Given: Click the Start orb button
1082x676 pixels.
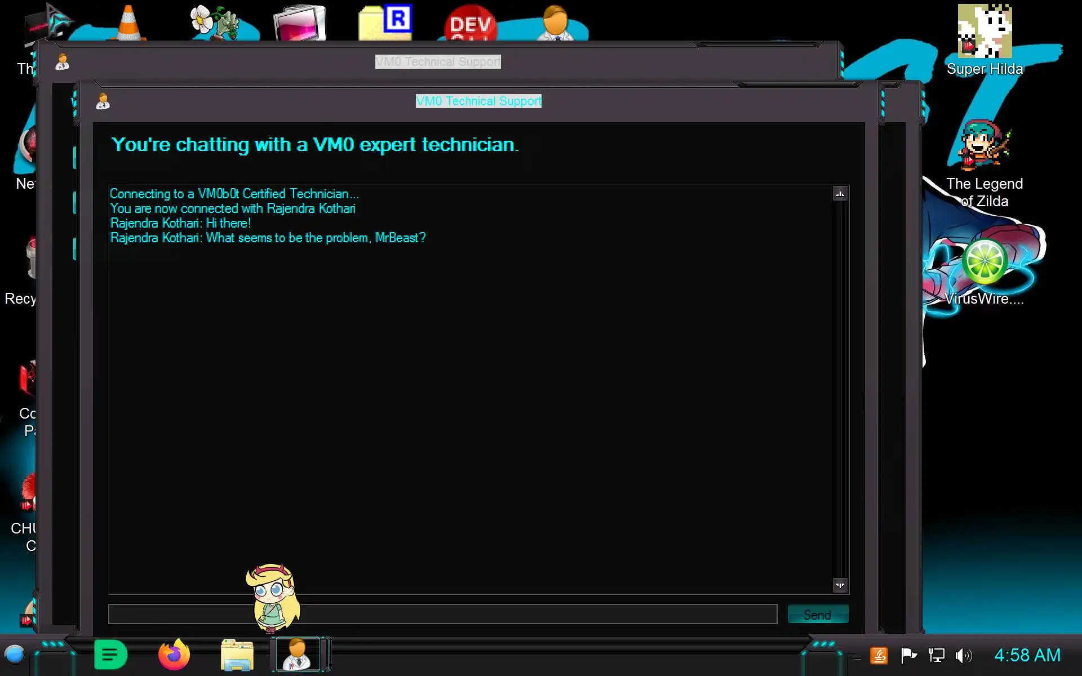Looking at the screenshot, I should [x=15, y=655].
